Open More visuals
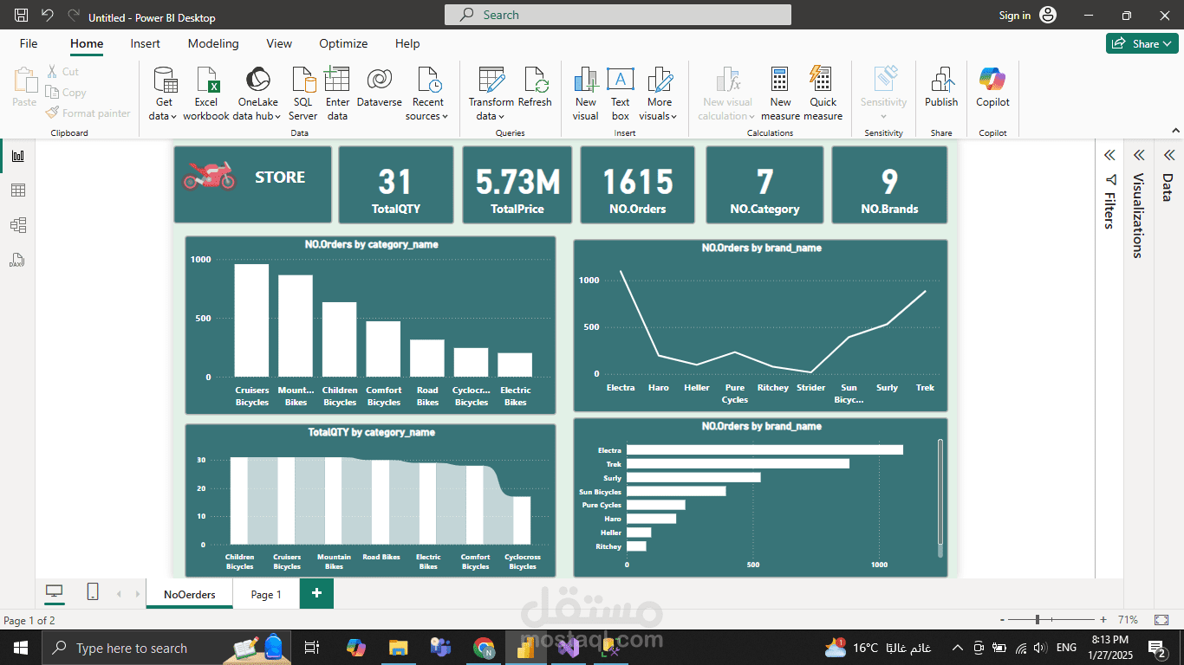Image resolution: width=1184 pixels, height=665 pixels. (x=659, y=94)
